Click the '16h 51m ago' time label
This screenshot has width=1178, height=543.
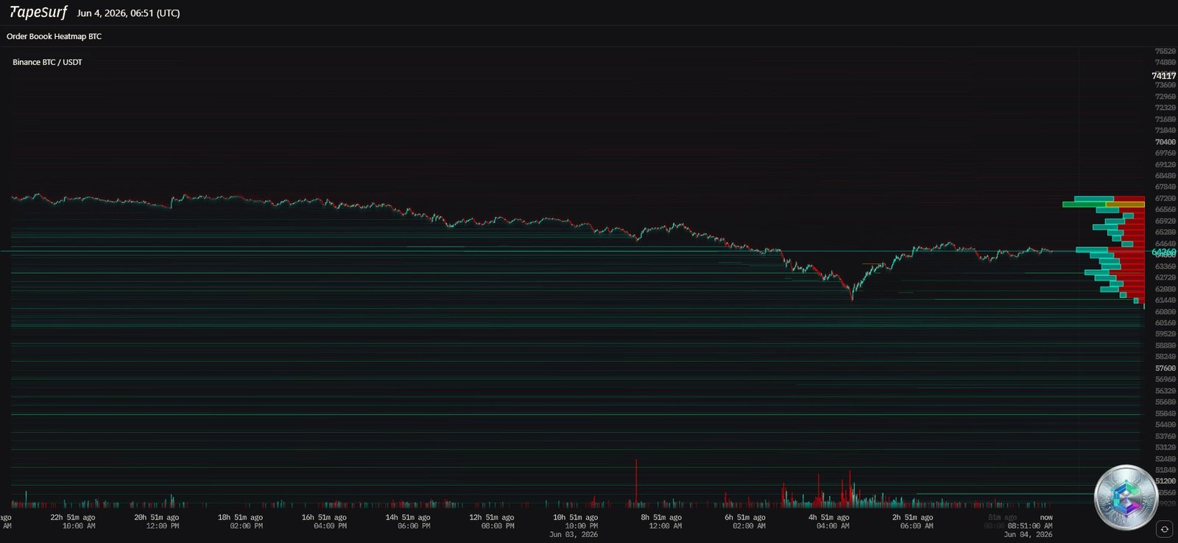pyautogui.click(x=324, y=517)
